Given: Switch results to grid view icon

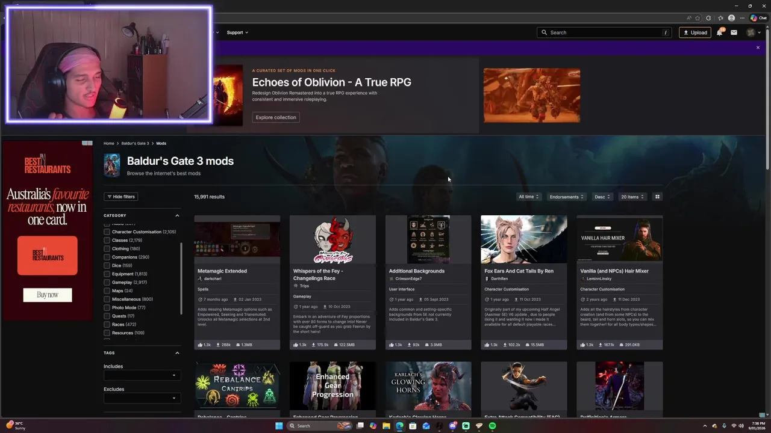Looking at the screenshot, I should [x=657, y=197].
